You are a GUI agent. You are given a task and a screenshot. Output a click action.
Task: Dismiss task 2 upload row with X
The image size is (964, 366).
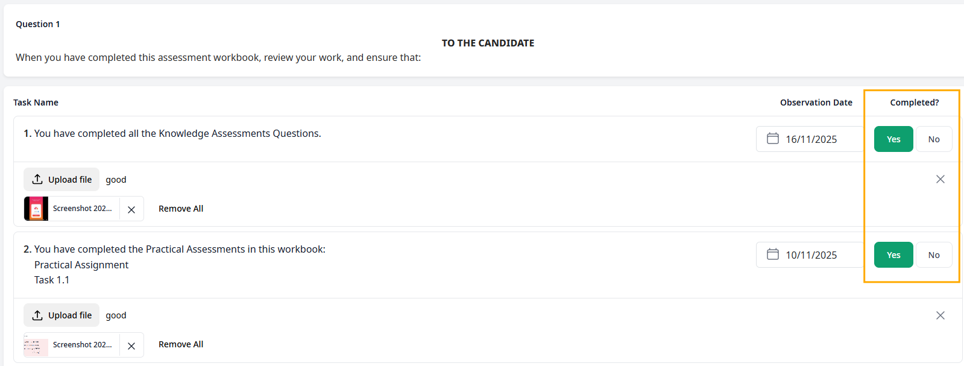(940, 315)
